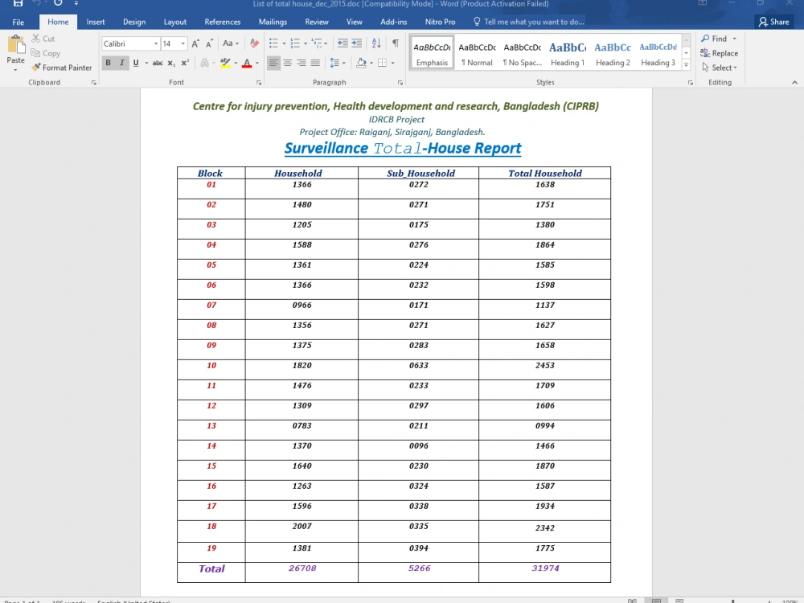Align text center

pos(288,63)
